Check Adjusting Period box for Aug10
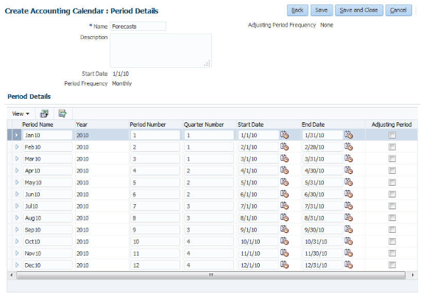 pos(392,217)
